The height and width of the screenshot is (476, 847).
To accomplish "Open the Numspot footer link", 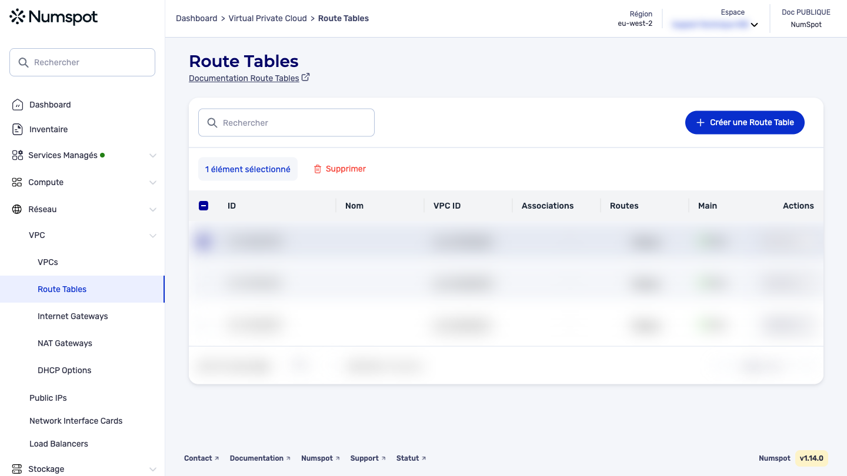I will 321,458.
